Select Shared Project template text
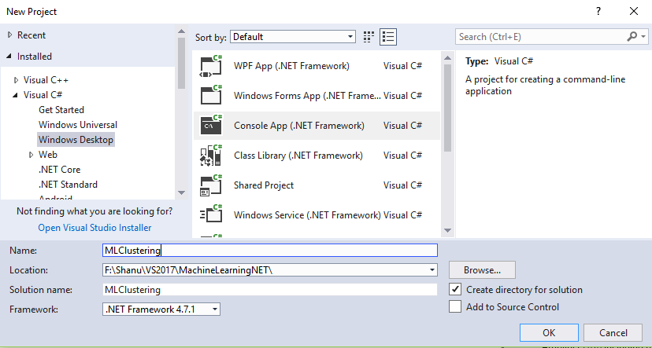652x348 pixels. (264, 185)
